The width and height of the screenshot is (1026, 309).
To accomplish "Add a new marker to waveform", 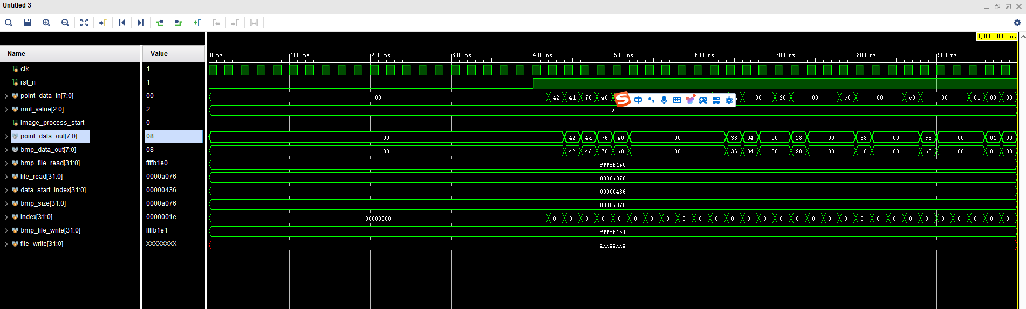I will (x=197, y=23).
